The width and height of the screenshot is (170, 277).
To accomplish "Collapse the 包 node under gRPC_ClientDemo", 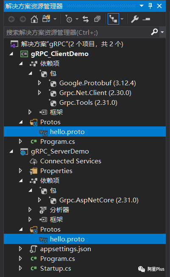I will pos(31,73).
